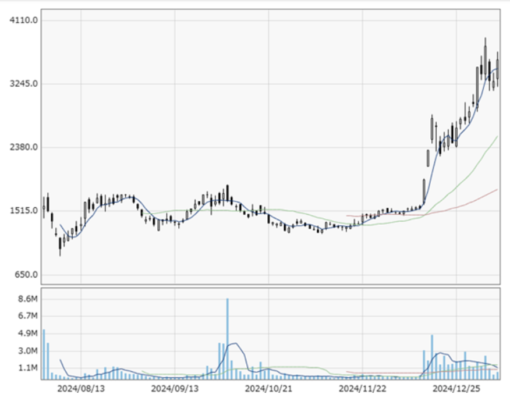This screenshot has width=510, height=401.
Task: Click the 2024/09/13 date label
Action: point(175,389)
